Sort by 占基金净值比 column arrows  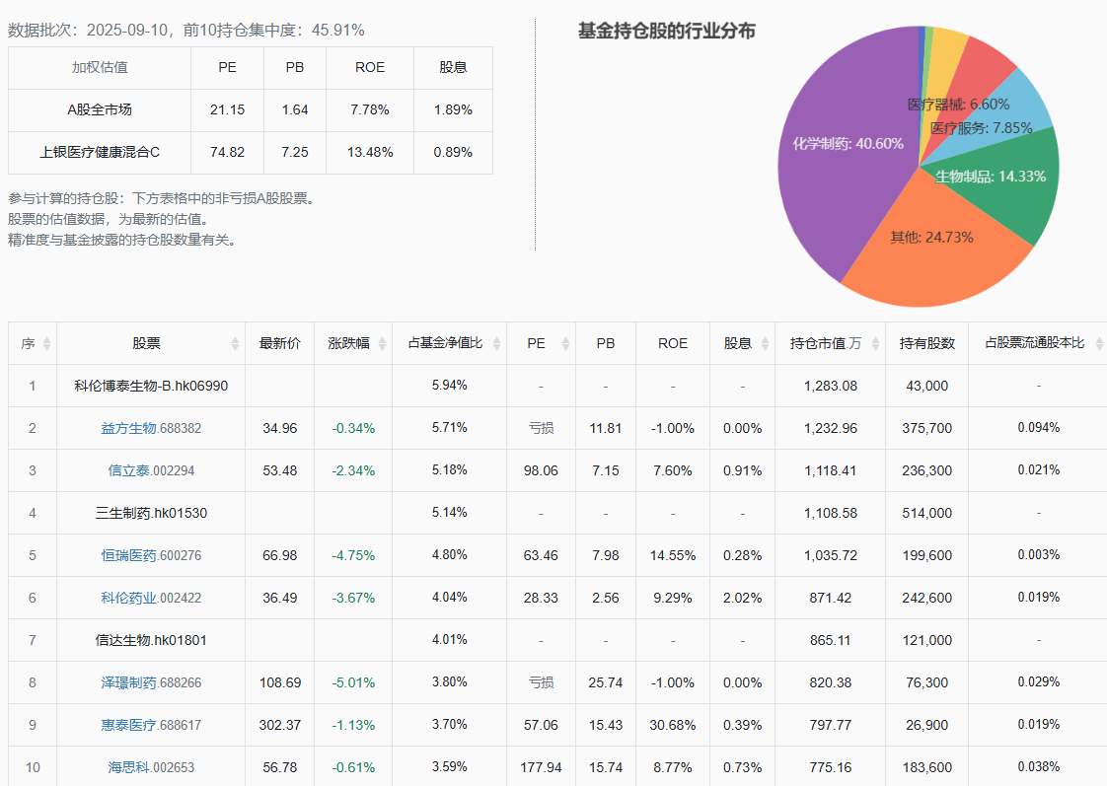[x=496, y=343]
